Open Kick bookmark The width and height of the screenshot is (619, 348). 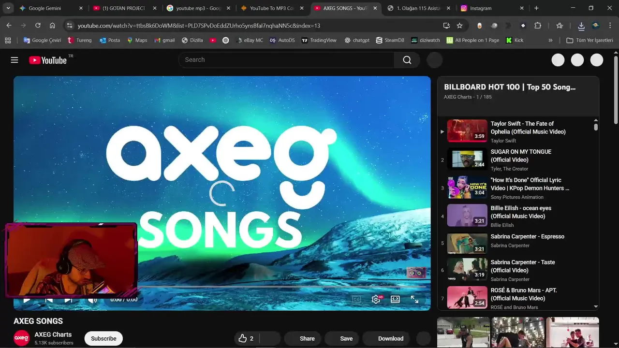tap(515, 40)
